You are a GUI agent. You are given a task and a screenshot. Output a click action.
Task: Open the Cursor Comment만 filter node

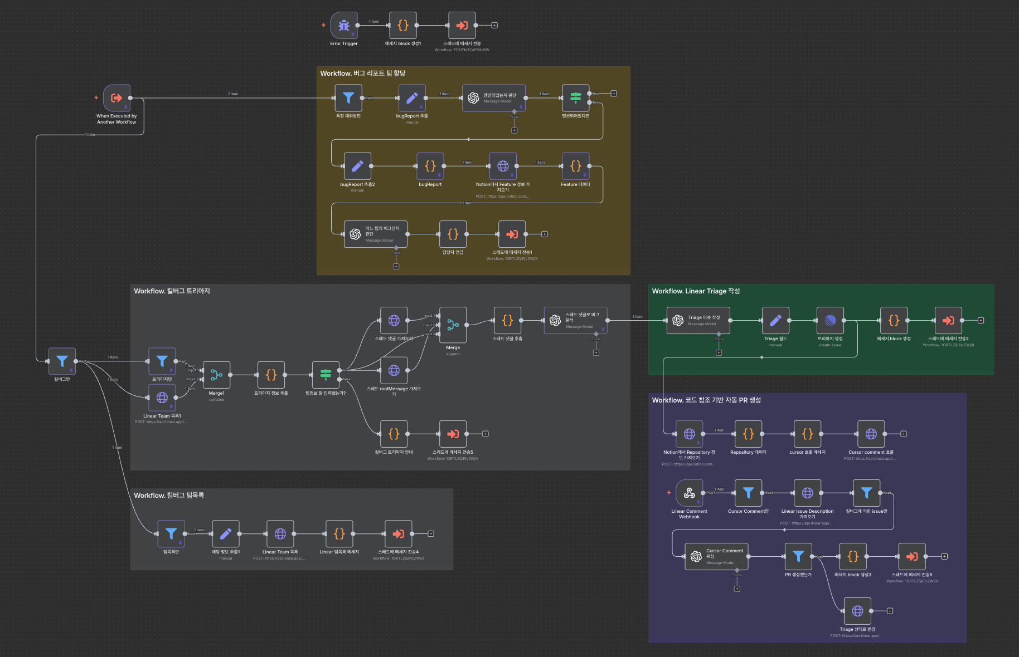(749, 493)
